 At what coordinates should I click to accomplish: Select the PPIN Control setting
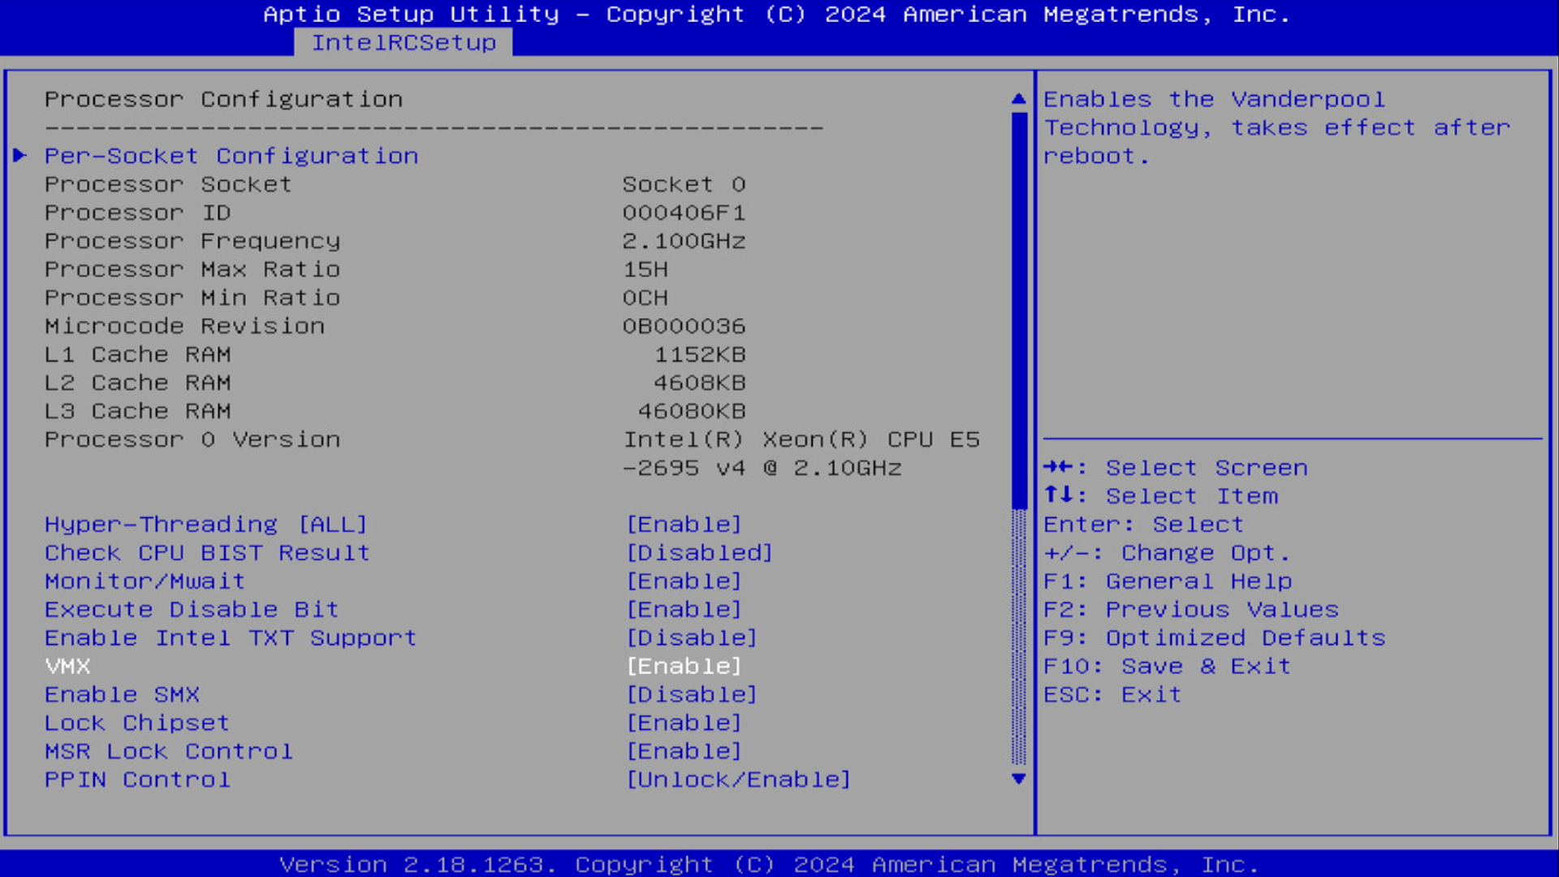point(136,780)
